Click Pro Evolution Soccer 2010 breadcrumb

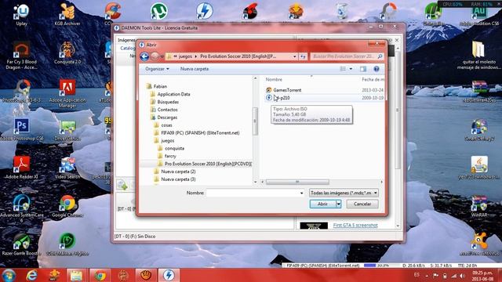tap(238, 56)
